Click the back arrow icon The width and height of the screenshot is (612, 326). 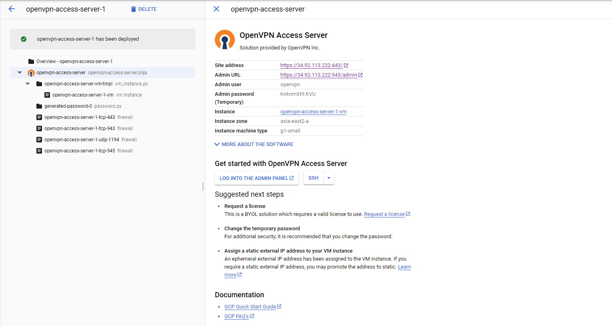[12, 9]
